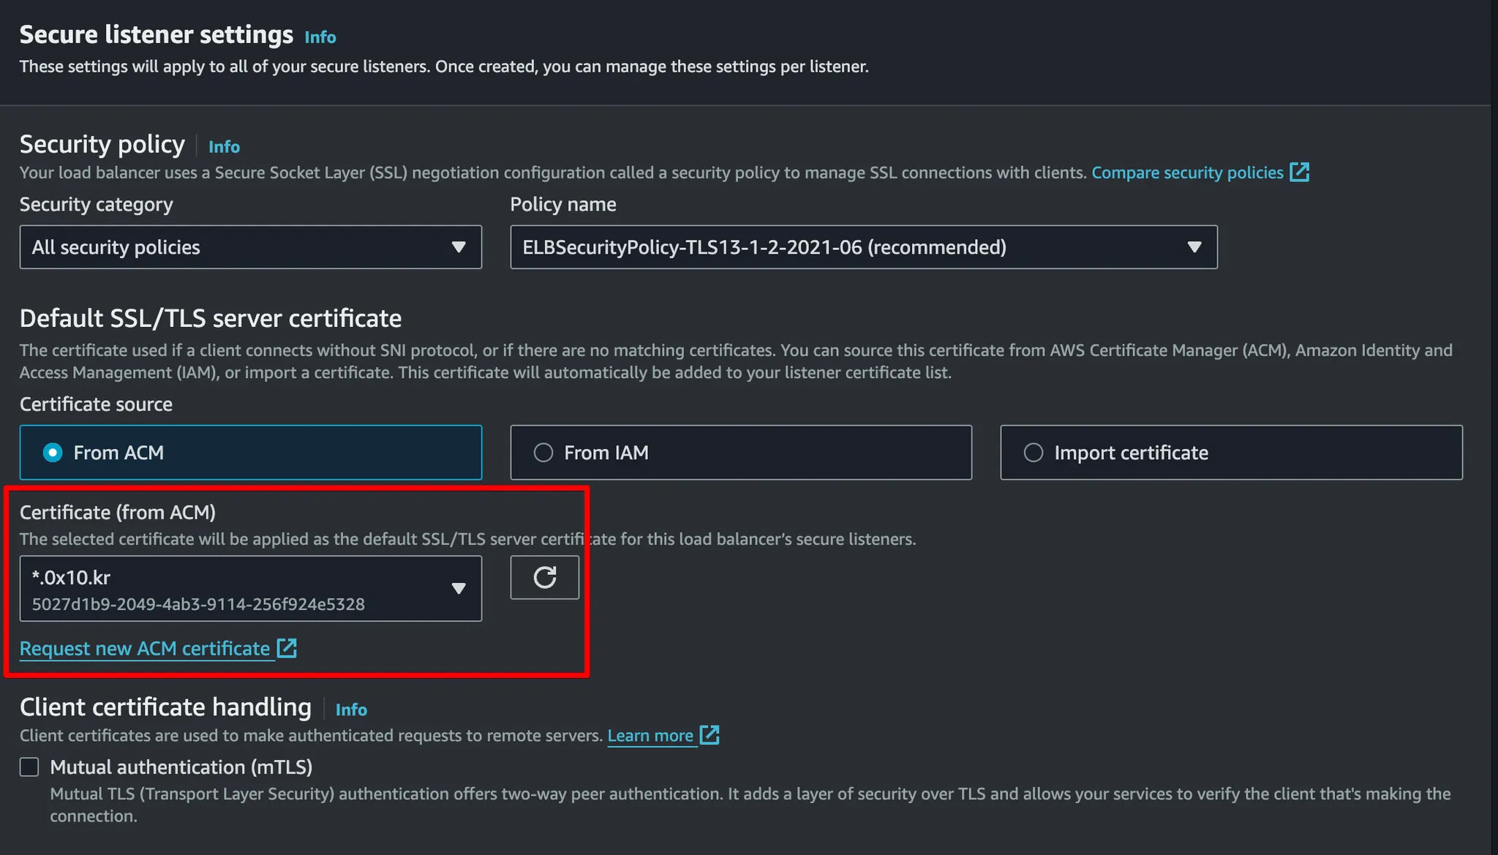The height and width of the screenshot is (855, 1498).
Task: Click the Security category dropdown arrow
Action: (x=459, y=247)
